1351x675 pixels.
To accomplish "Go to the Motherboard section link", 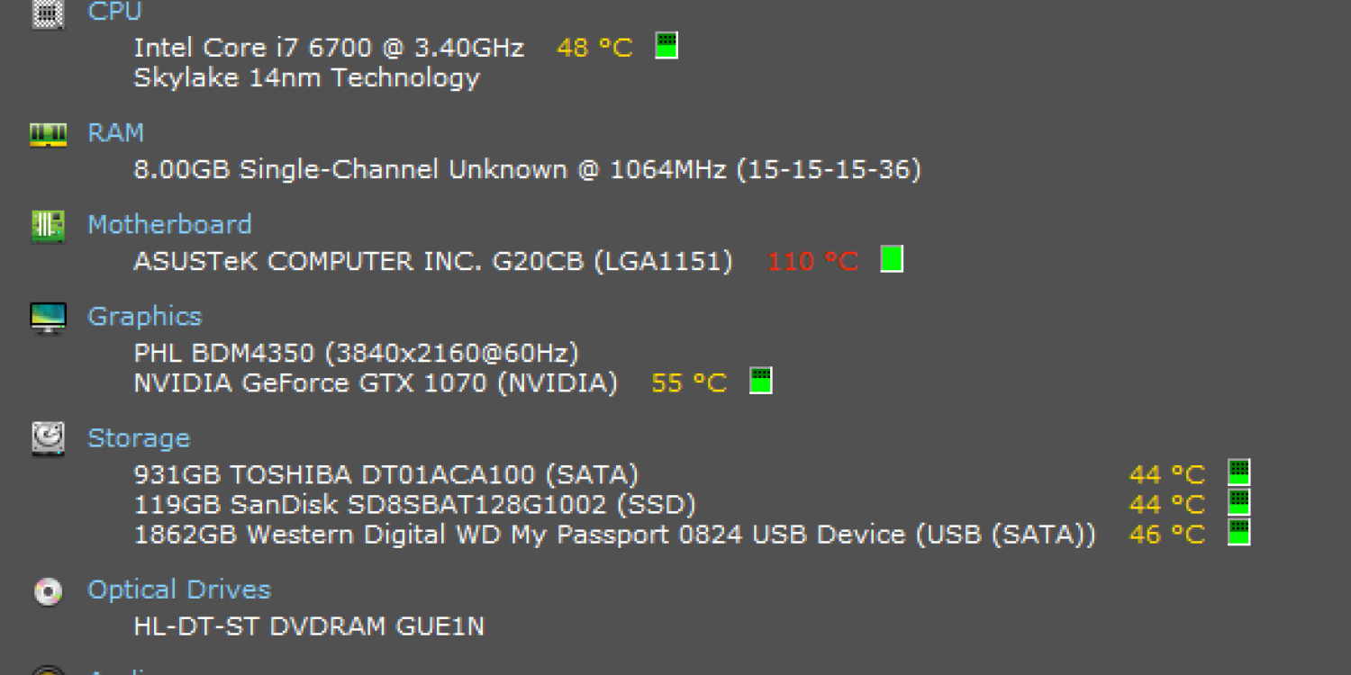I will click(169, 224).
